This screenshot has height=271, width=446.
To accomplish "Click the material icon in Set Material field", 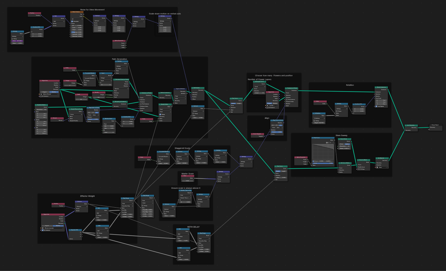I will click(x=377, y=168).
